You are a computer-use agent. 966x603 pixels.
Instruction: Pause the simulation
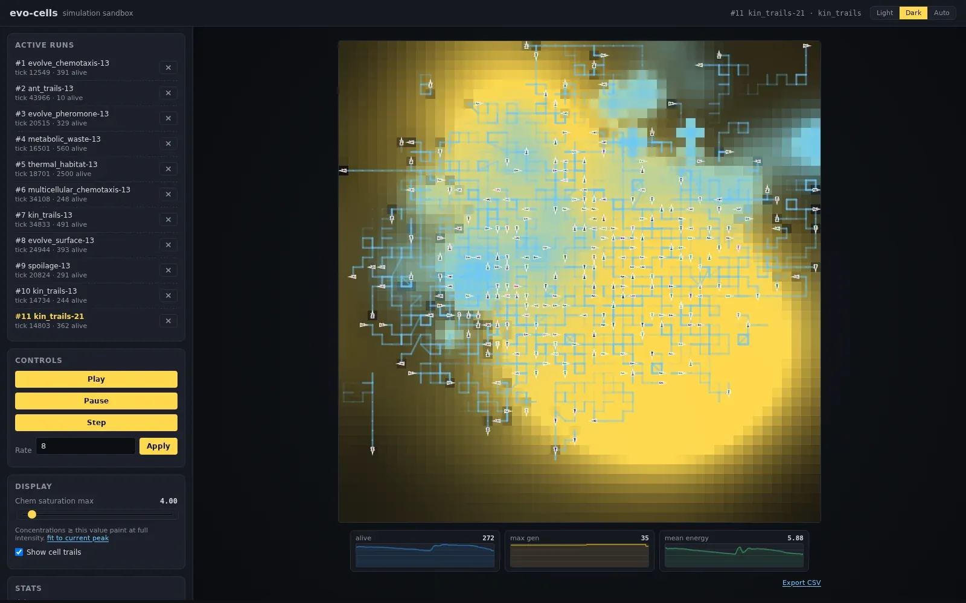(x=96, y=401)
